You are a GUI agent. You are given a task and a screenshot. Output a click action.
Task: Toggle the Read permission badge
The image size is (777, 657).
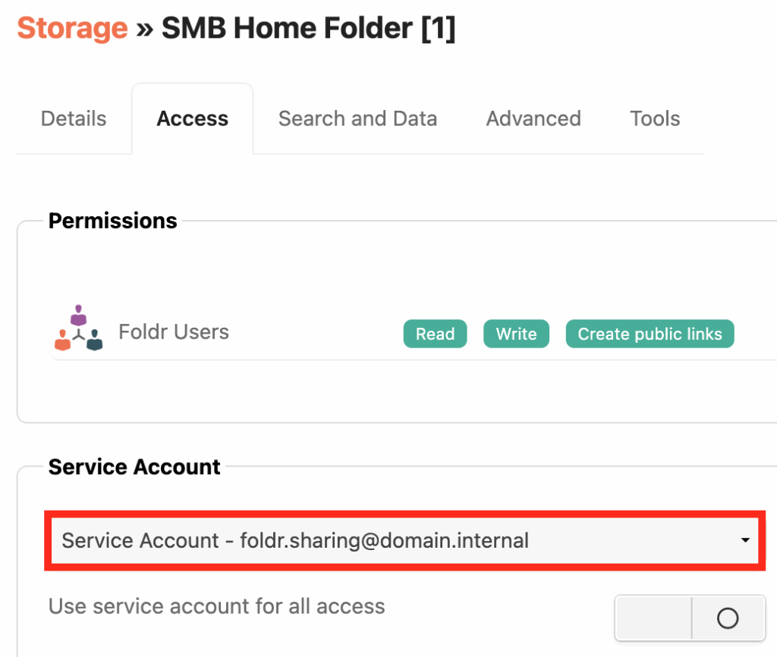435,334
